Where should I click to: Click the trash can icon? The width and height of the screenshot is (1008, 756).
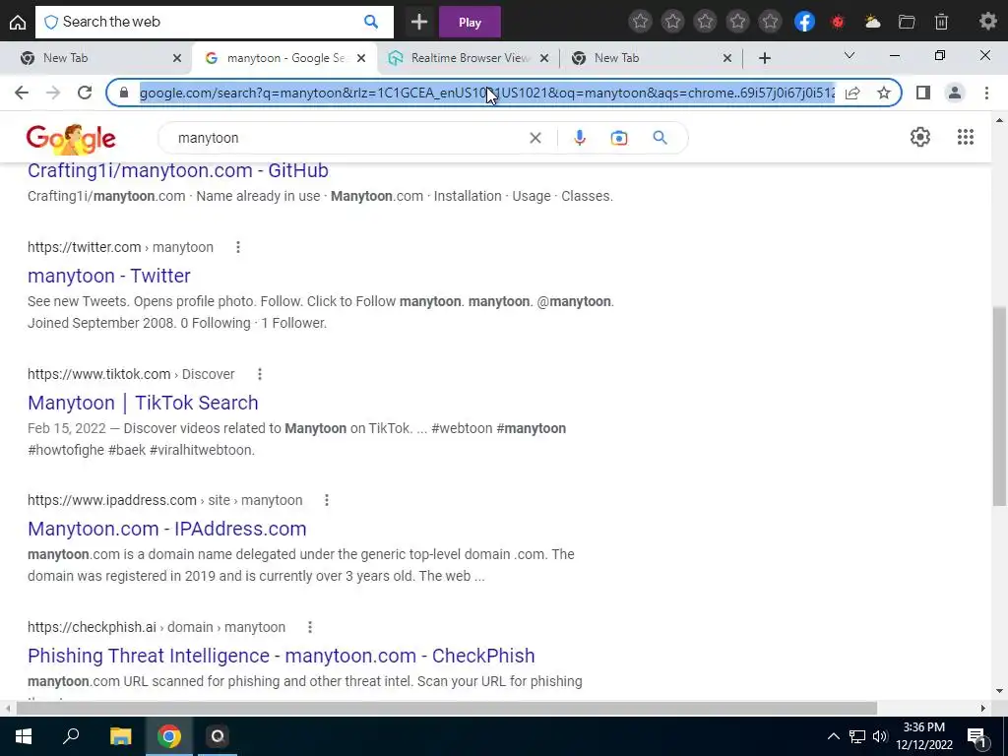941,22
